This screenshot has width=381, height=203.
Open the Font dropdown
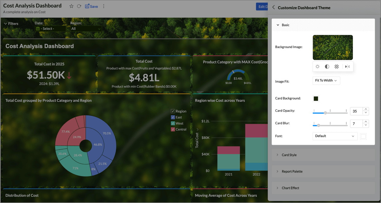[335, 136]
